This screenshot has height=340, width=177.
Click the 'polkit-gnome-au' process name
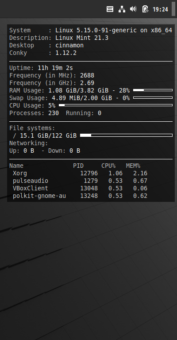(x=39, y=196)
